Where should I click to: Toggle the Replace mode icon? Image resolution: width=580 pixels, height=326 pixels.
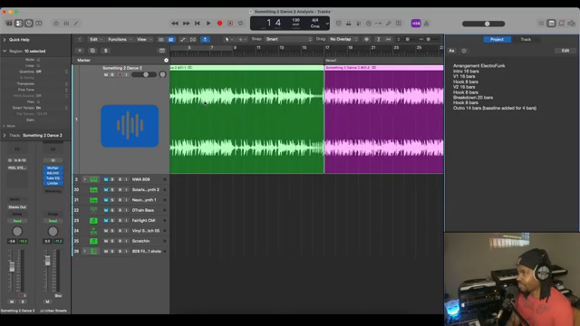pos(338,24)
